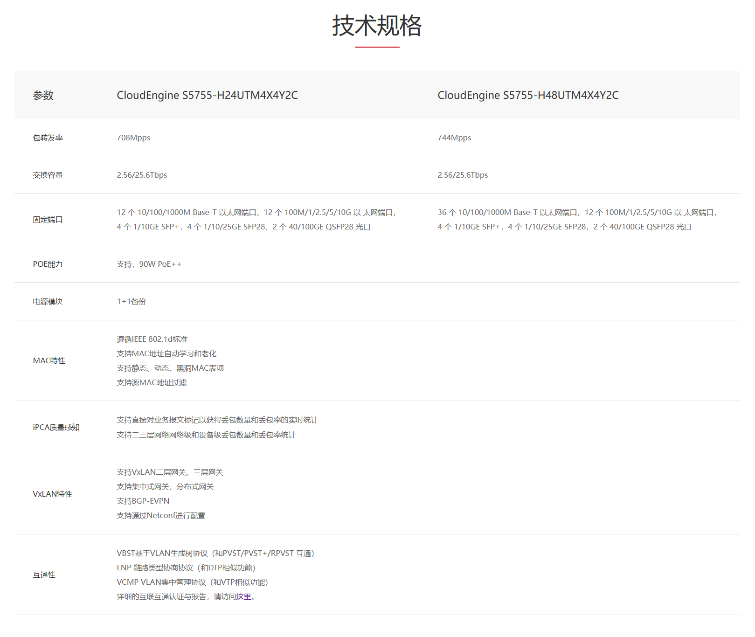Click the 技术规格 page heading
Screen dimensions: 755x637
(377, 25)
